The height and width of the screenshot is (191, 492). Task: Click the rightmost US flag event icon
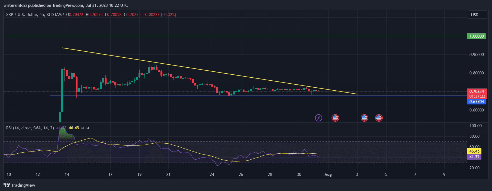(379, 118)
